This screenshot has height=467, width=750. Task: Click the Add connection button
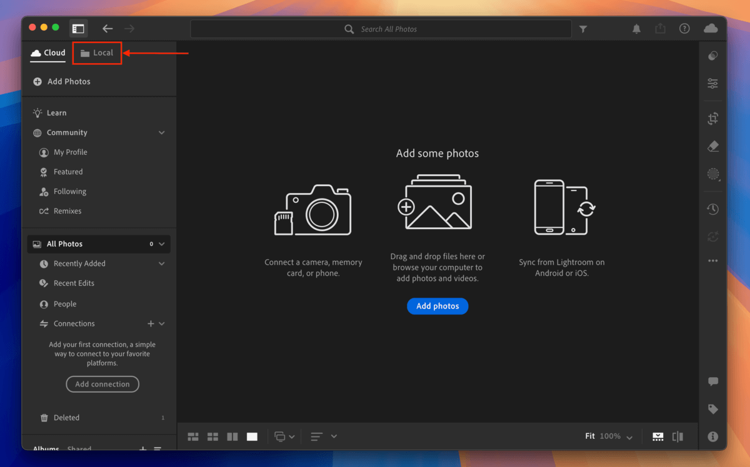coord(102,384)
